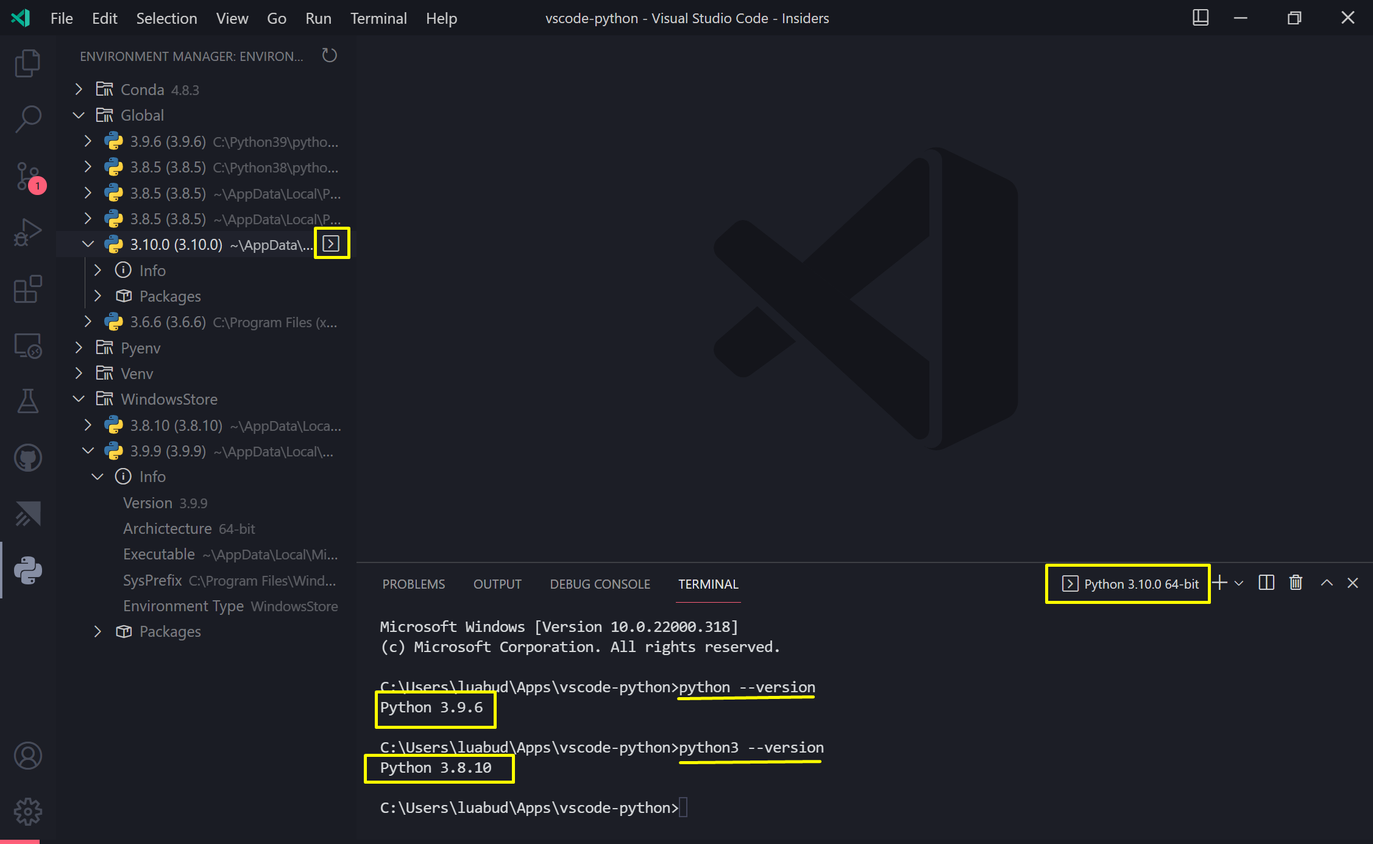Image resolution: width=1373 pixels, height=844 pixels.
Task: Select the Python environment manager icon
Action: [27, 570]
